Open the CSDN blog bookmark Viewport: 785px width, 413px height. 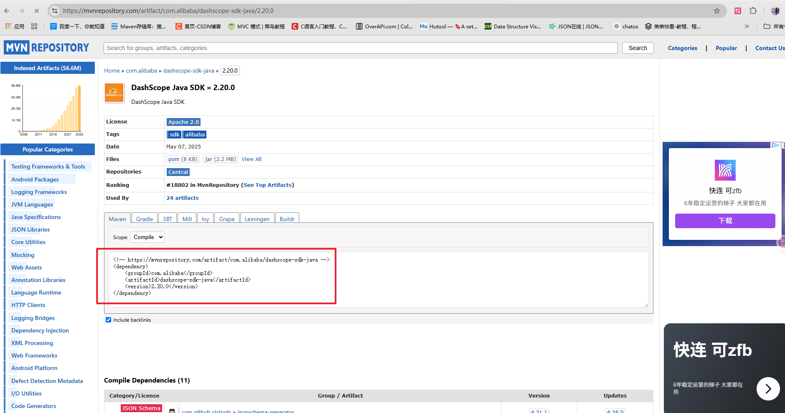pos(198,26)
